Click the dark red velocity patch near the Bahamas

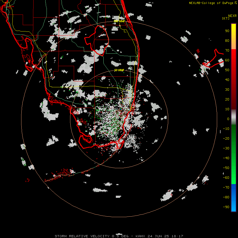pos(198,51)
